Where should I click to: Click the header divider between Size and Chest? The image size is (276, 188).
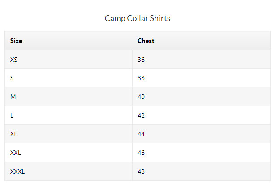point(132,41)
